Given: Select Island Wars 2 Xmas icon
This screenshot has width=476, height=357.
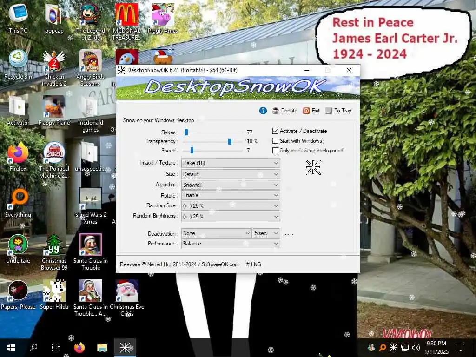Looking at the screenshot, I should 91,206.
